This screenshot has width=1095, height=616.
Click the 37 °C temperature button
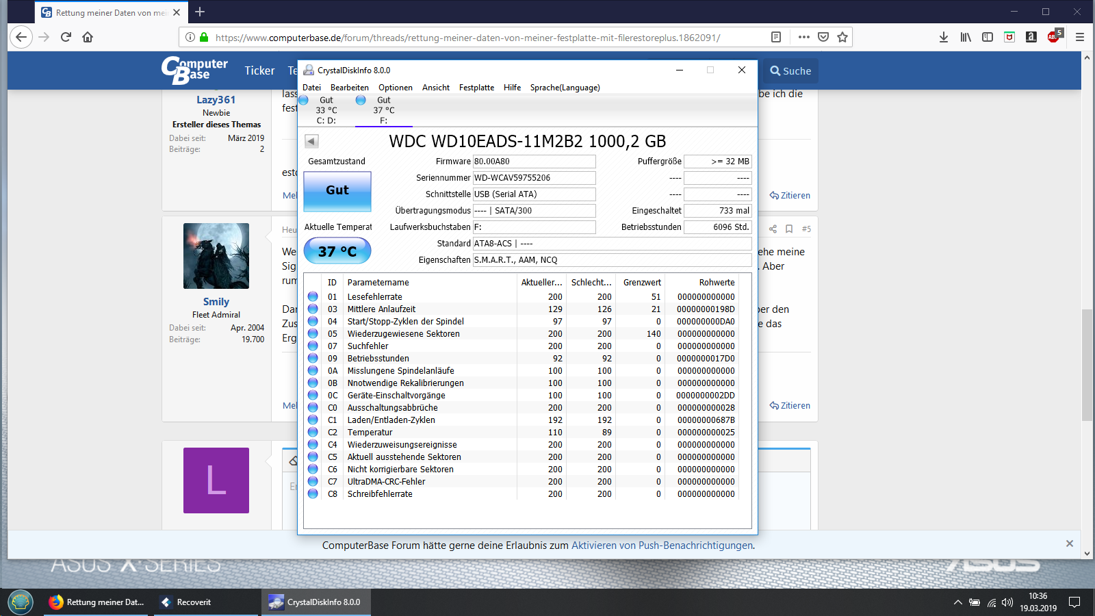pos(337,251)
